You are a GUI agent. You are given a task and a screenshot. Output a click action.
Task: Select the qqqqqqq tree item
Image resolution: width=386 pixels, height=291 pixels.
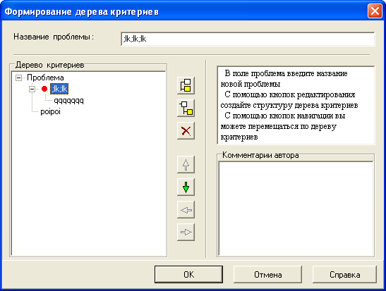[x=69, y=100]
